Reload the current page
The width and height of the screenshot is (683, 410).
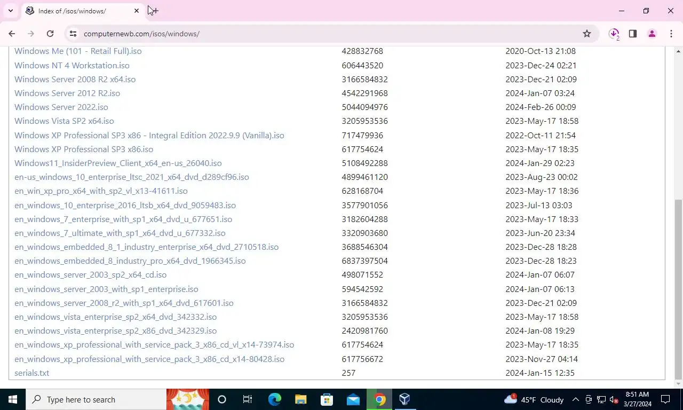[50, 34]
